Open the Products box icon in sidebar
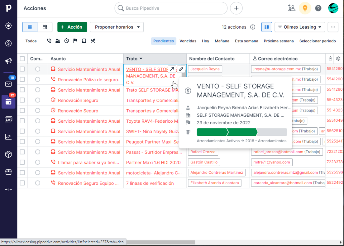344x246 pixels. pos(8,154)
